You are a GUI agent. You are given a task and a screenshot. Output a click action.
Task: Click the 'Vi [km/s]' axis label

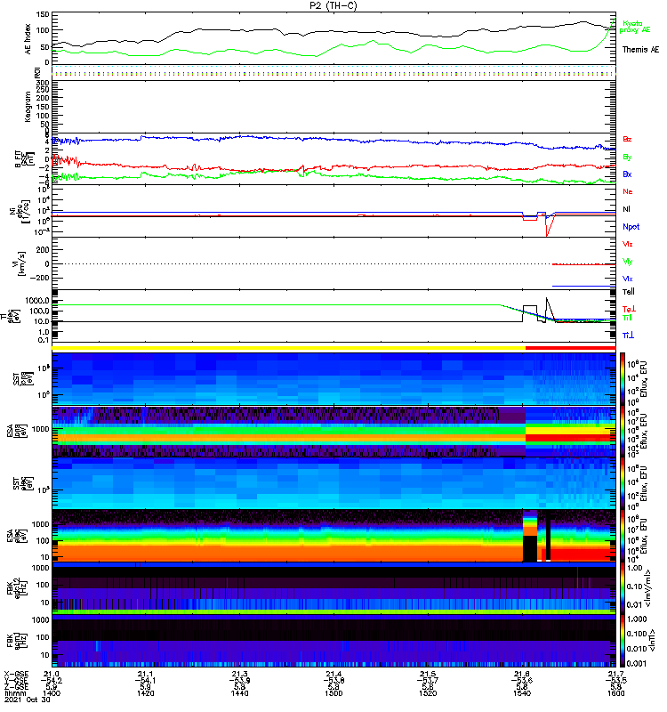pos(21,263)
